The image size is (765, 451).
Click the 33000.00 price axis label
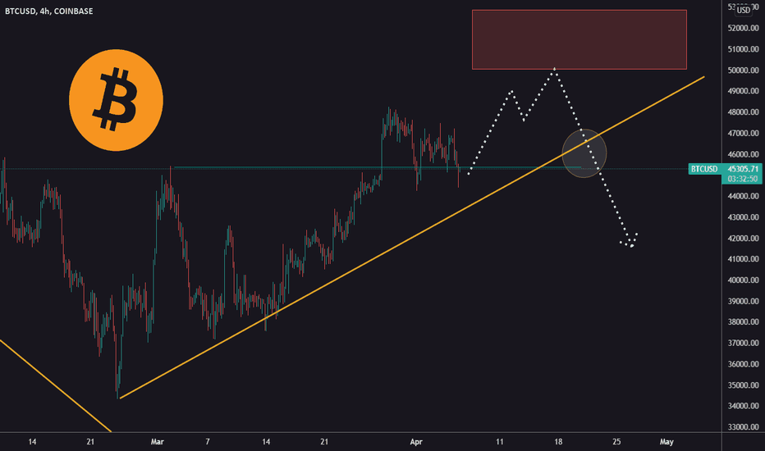[x=743, y=427]
